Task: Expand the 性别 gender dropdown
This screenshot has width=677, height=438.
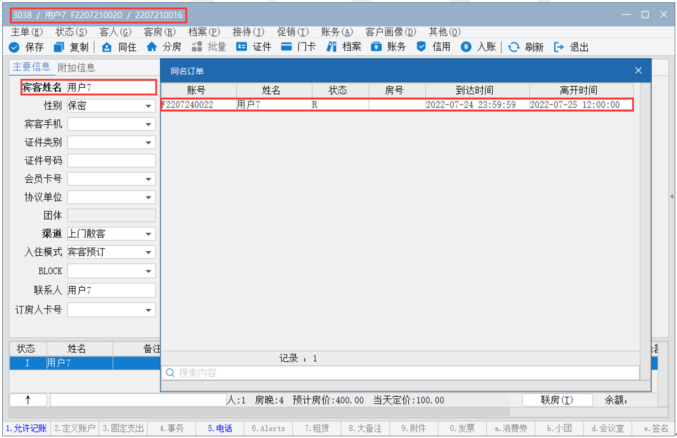Action: coord(148,106)
